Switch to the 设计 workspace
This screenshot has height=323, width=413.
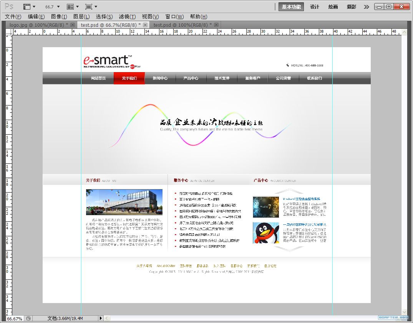click(315, 7)
